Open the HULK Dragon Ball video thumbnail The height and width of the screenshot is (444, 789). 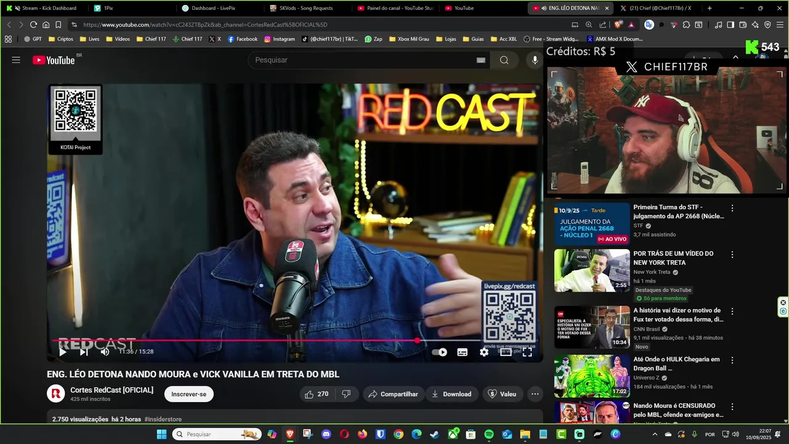point(592,376)
